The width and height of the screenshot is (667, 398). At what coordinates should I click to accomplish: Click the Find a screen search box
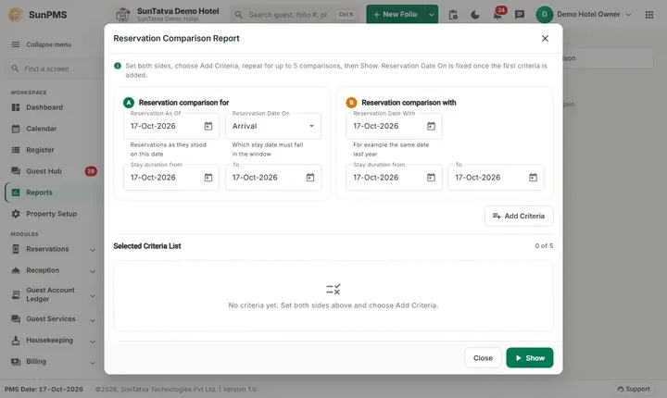click(53, 68)
